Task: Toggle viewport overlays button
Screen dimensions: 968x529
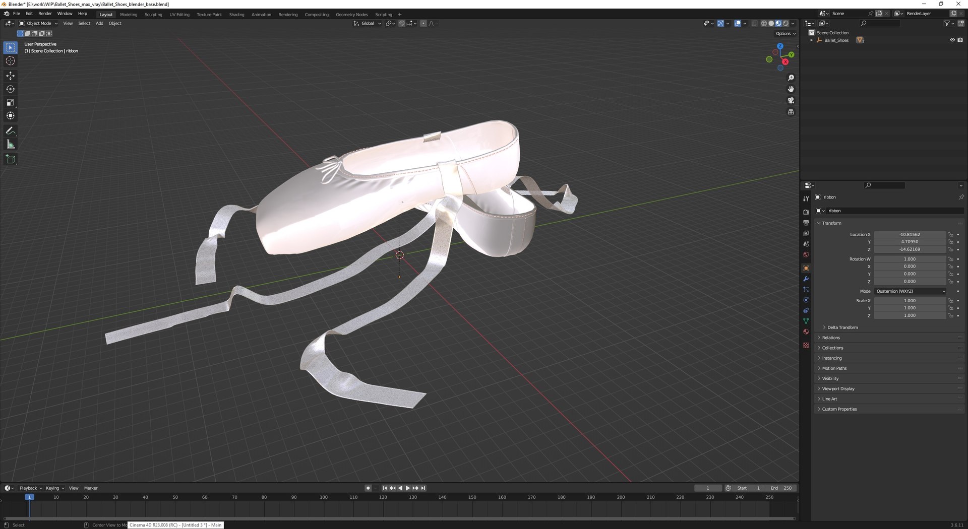Action: click(x=737, y=23)
